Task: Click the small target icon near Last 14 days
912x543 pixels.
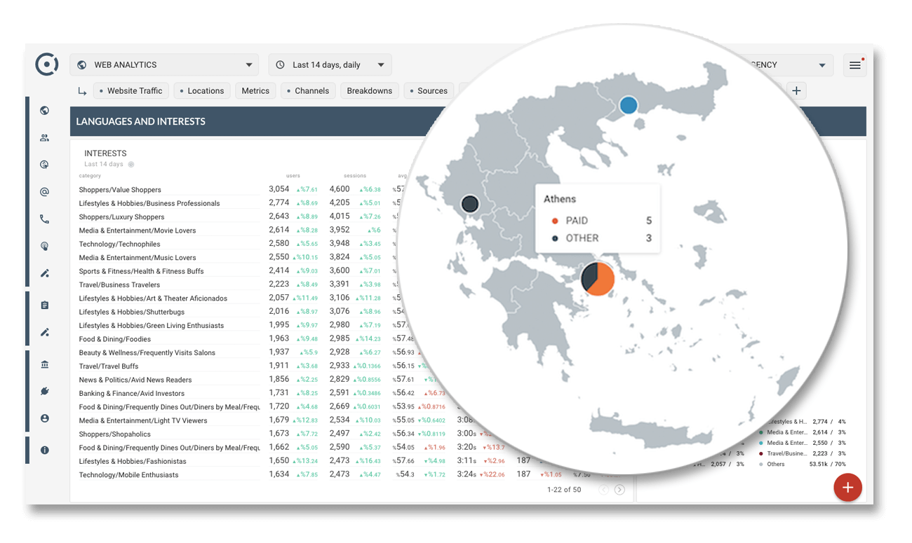Action: click(x=131, y=165)
